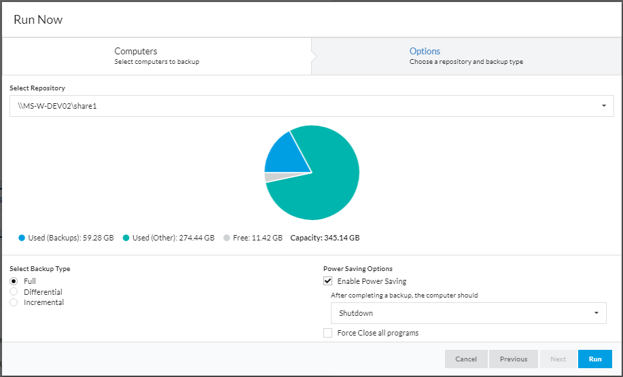Enable Force Close all programs checkbox

click(328, 333)
